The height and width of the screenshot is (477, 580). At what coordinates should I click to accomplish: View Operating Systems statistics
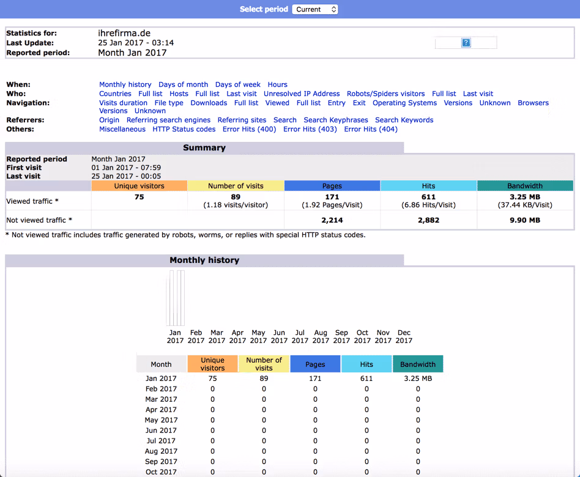404,103
